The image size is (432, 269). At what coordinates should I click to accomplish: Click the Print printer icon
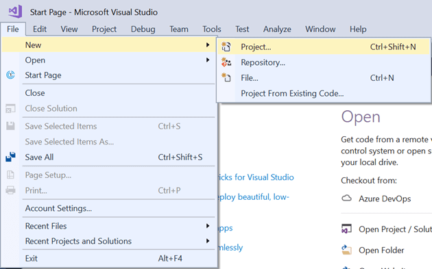[10, 190]
